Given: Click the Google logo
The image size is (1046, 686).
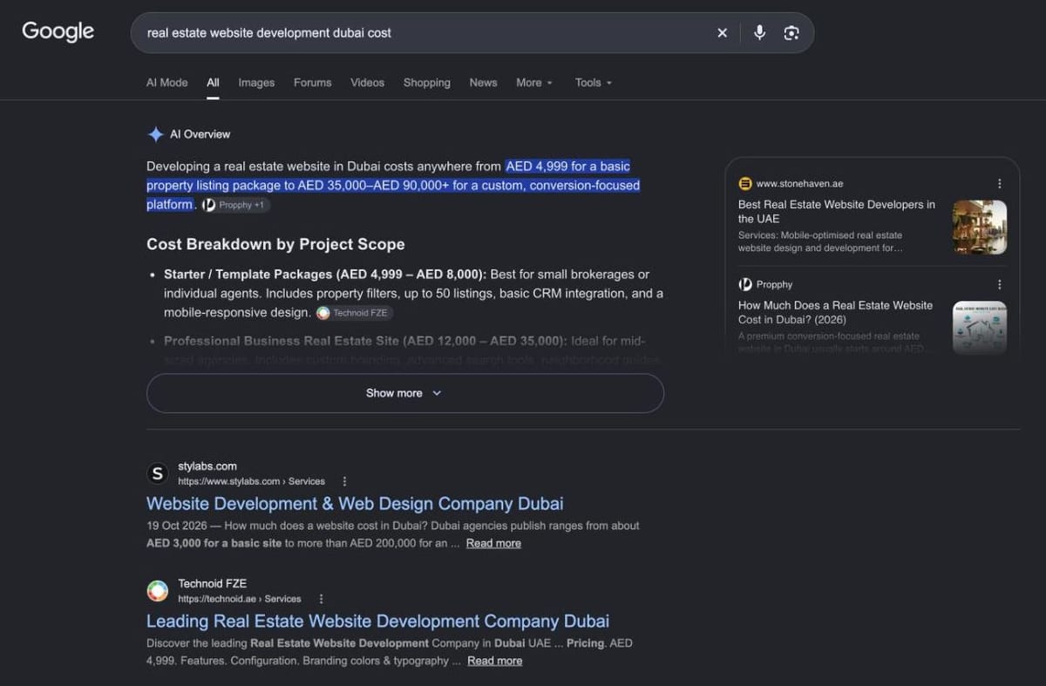Looking at the screenshot, I should pyautogui.click(x=58, y=31).
